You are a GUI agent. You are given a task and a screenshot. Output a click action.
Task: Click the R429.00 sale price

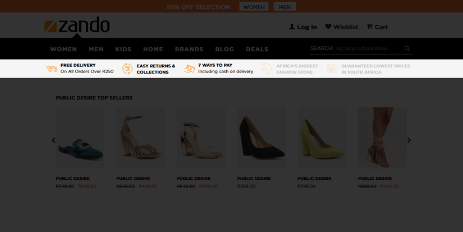389,186
